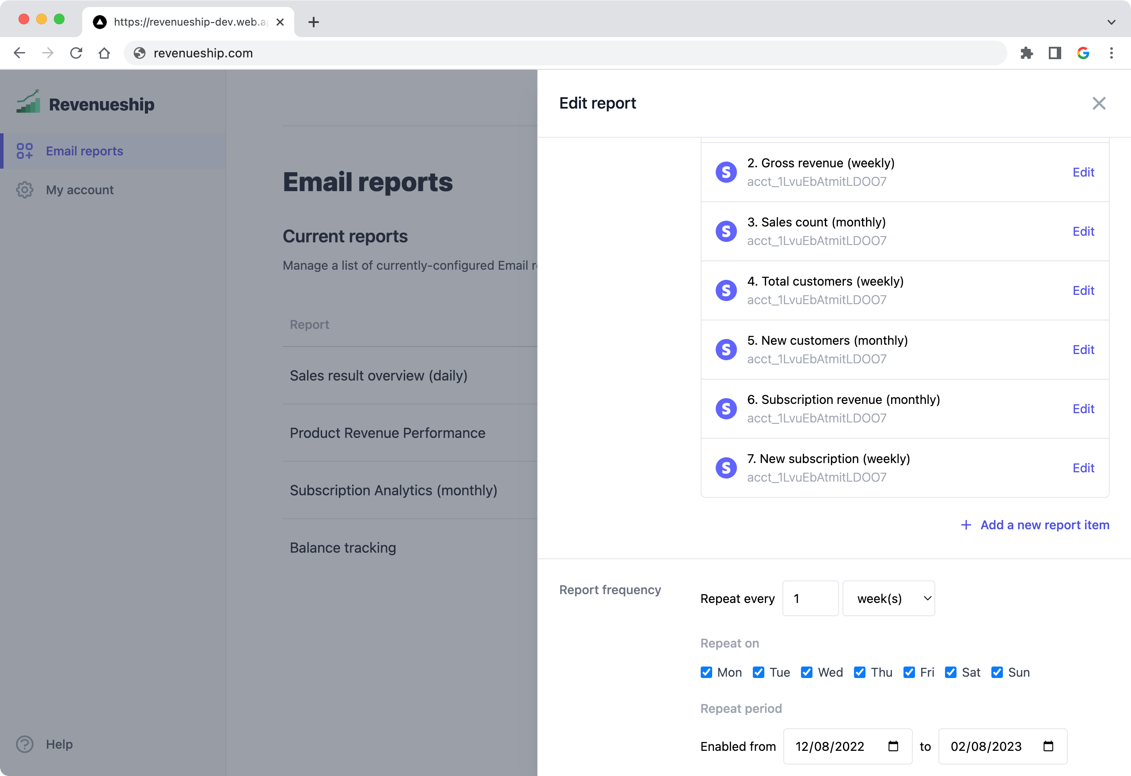The height and width of the screenshot is (776, 1131).
Task: Click the browser home icon
Action: pyautogui.click(x=104, y=53)
